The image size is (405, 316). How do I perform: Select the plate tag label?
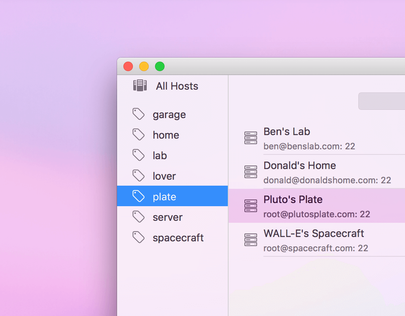[x=164, y=197]
